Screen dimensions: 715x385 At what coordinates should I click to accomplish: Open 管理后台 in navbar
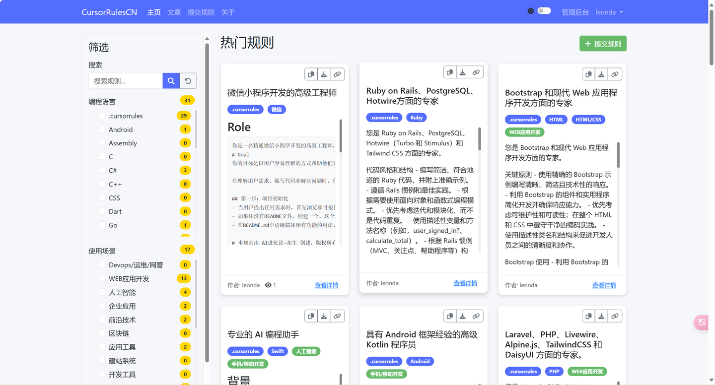click(x=575, y=12)
